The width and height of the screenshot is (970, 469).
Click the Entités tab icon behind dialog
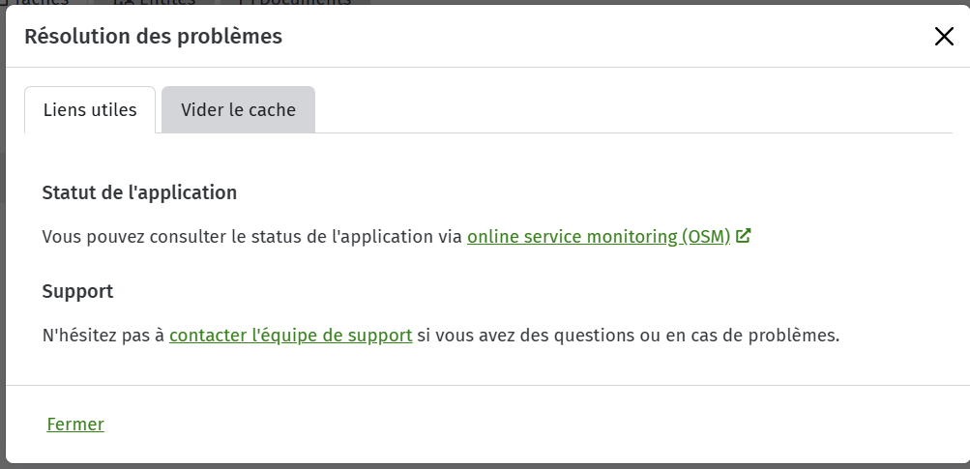(x=121, y=3)
